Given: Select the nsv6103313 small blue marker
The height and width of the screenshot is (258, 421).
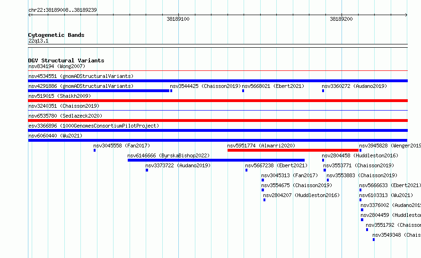Looking at the screenshot, I should pos(360,200).
